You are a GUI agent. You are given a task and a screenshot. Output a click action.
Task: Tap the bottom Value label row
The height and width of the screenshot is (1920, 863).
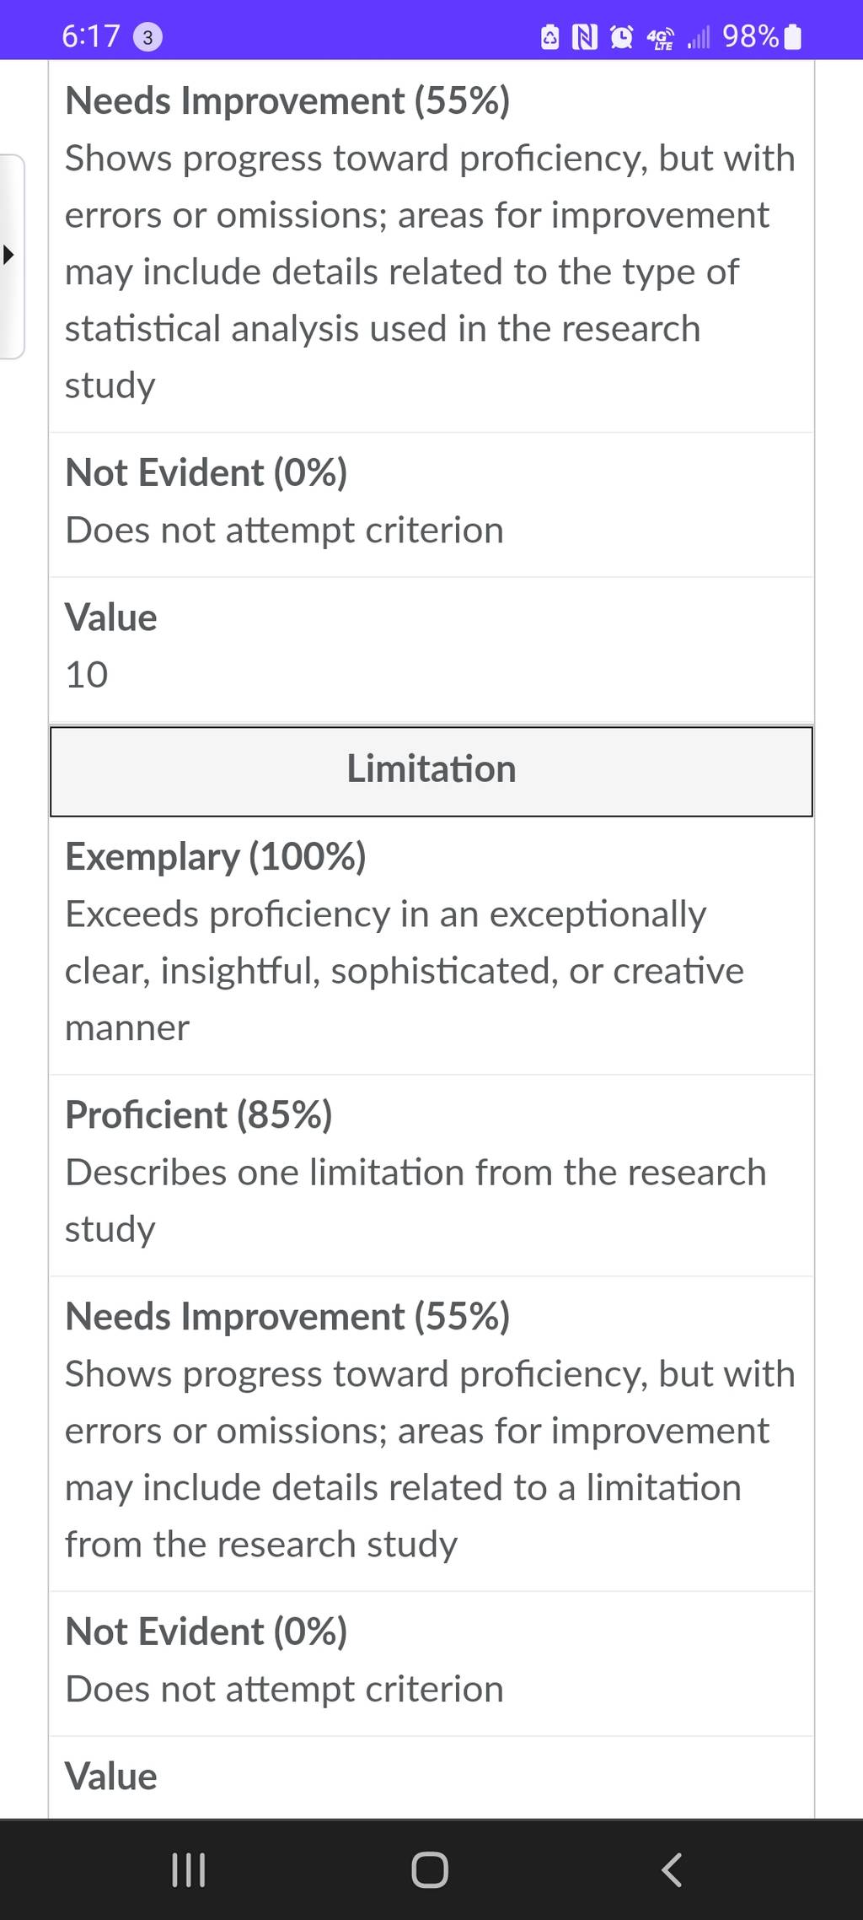(431, 1777)
